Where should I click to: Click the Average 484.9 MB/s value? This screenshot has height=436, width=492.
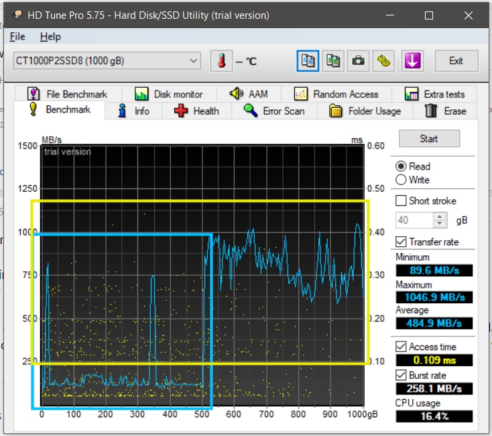pyautogui.click(x=434, y=323)
